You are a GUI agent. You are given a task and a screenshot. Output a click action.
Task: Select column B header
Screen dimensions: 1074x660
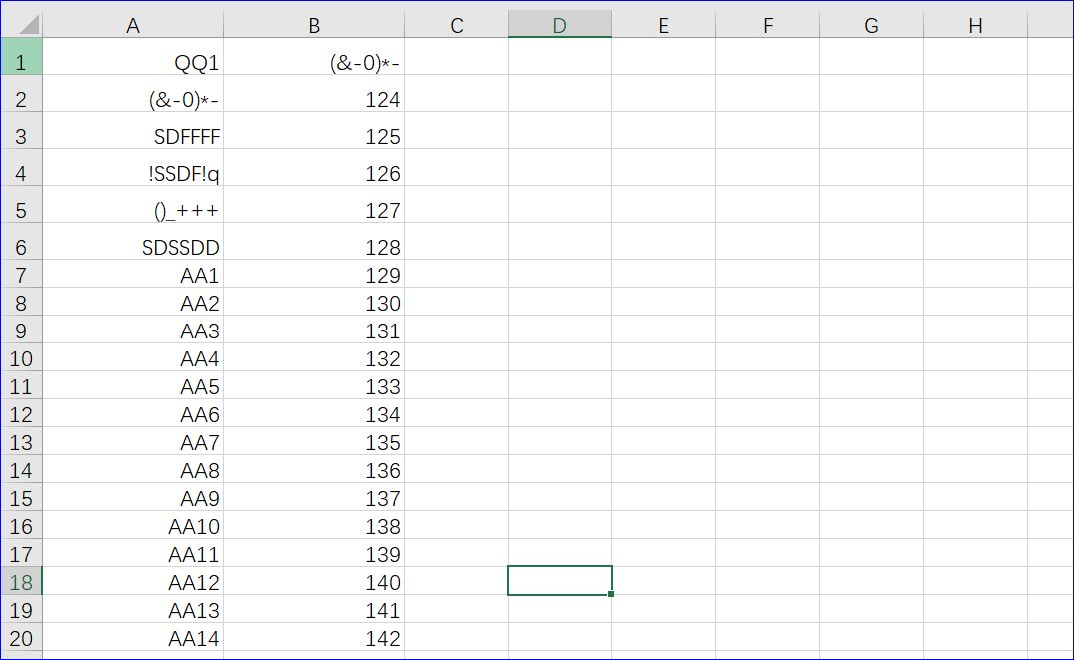[x=314, y=25]
